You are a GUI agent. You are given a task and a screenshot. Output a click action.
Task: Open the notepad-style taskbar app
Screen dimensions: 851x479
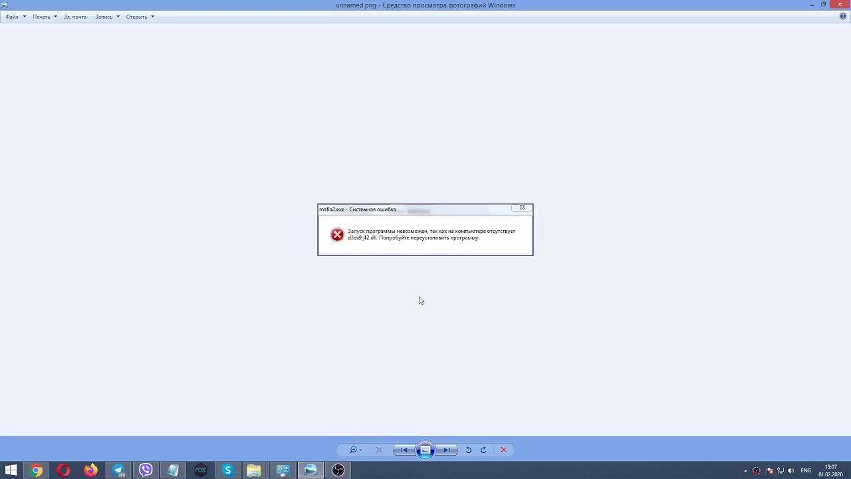click(x=173, y=470)
